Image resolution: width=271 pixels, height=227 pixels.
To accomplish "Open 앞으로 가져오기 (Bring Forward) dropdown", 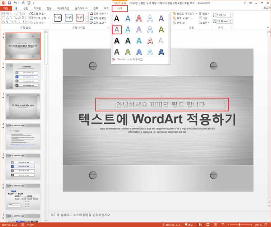I will pyautogui.click(x=185, y=14).
